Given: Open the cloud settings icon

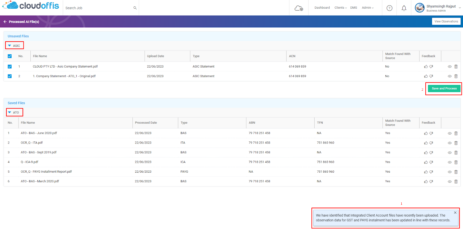Looking at the screenshot, I should click(299, 8).
